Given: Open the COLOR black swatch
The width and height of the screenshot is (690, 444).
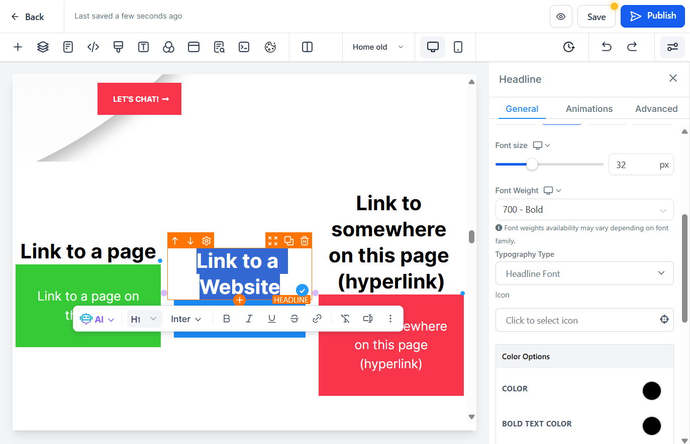Looking at the screenshot, I should tap(651, 391).
